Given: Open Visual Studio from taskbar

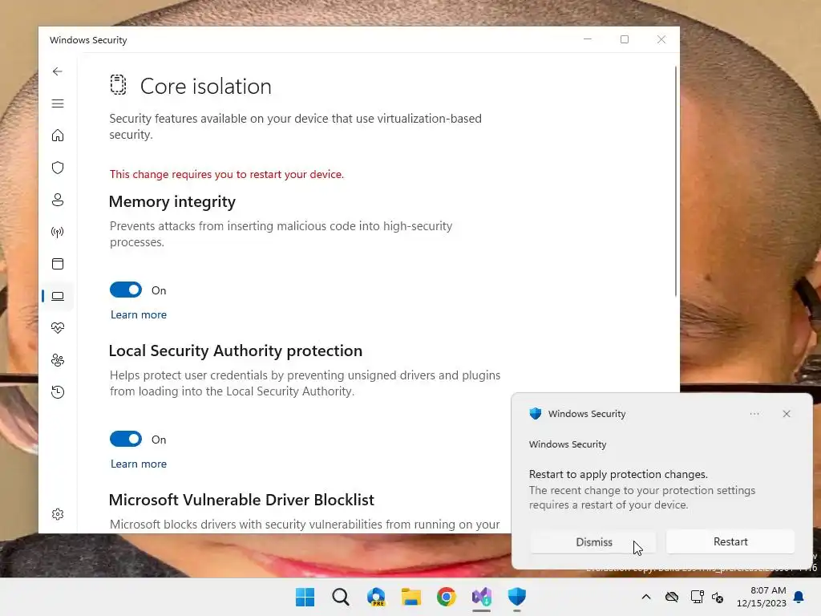Looking at the screenshot, I should click(482, 597).
